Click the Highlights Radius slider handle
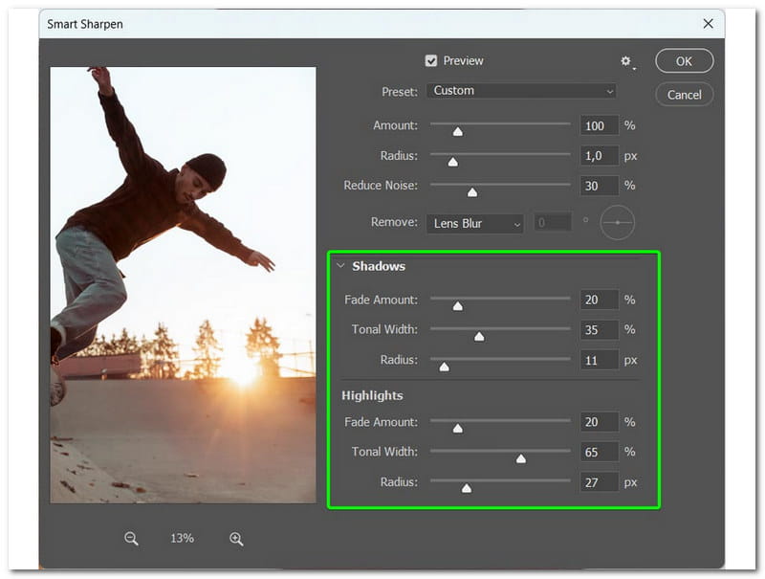 (x=467, y=488)
